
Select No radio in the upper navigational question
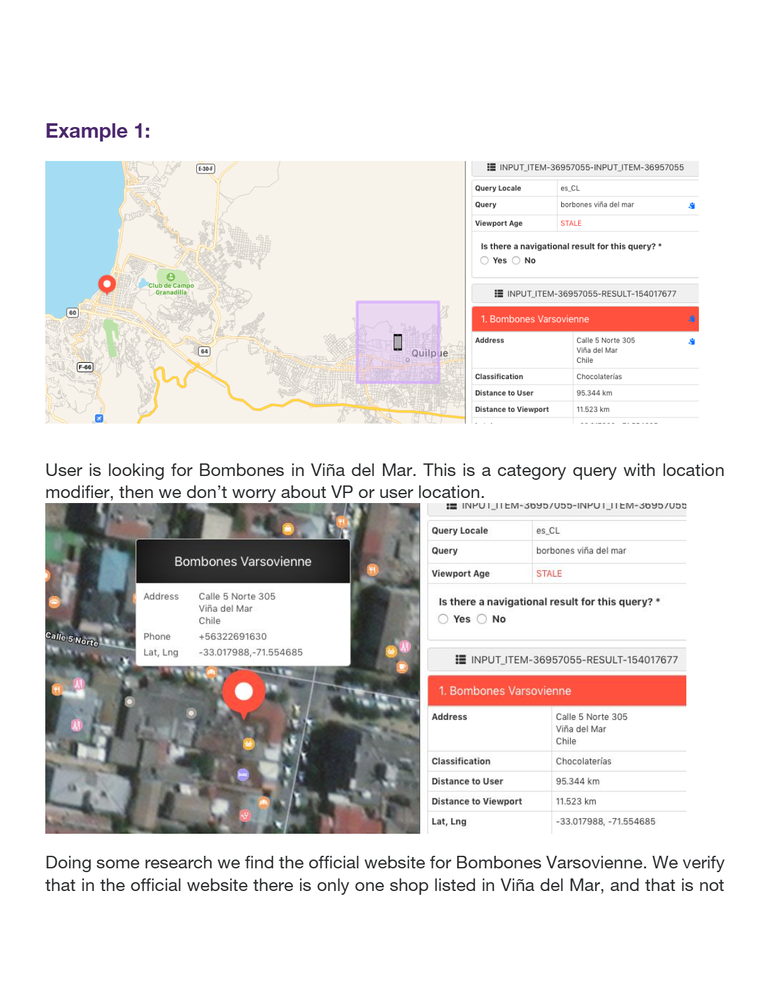tap(516, 260)
